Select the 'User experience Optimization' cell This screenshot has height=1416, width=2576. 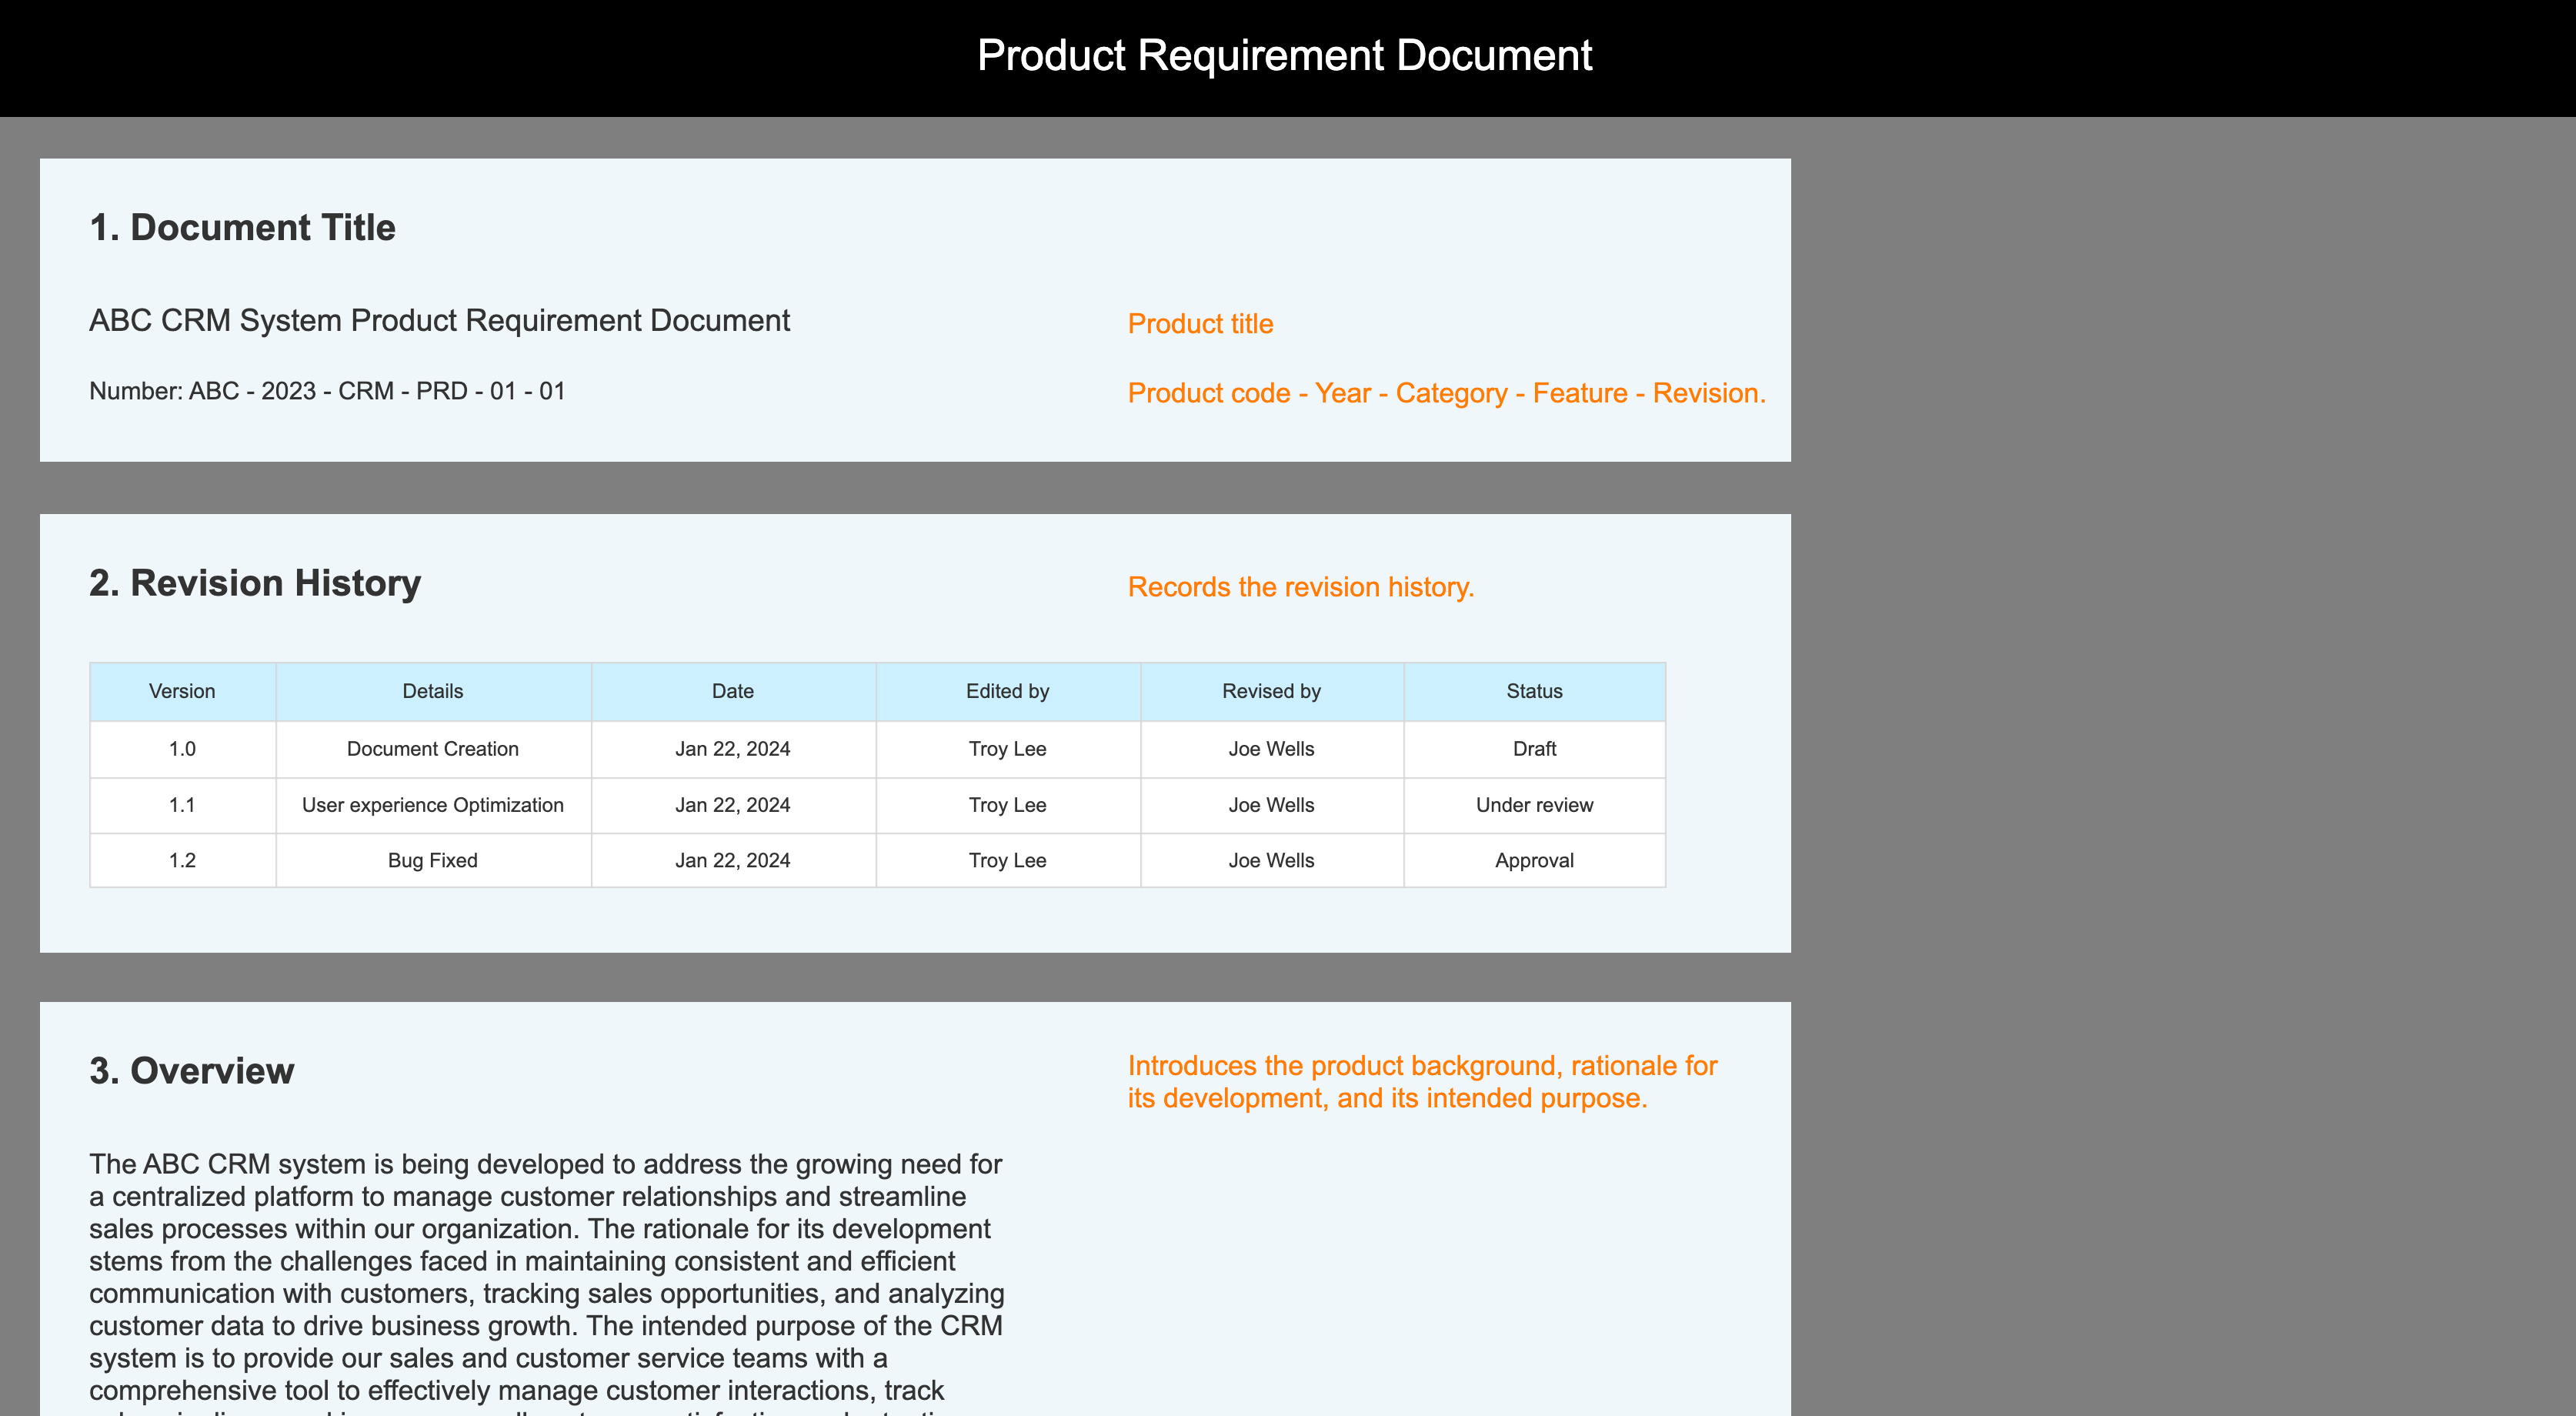click(x=432, y=805)
